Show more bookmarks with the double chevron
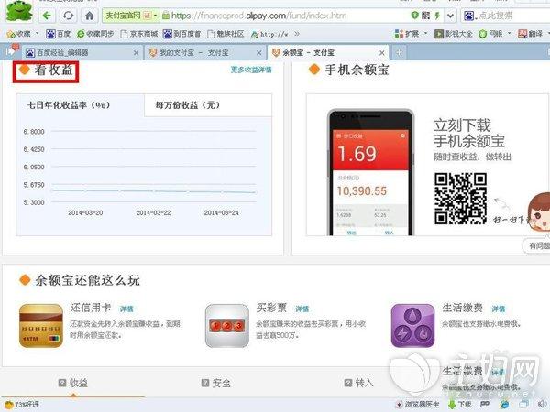This screenshot has width=550, height=412. click(x=297, y=34)
